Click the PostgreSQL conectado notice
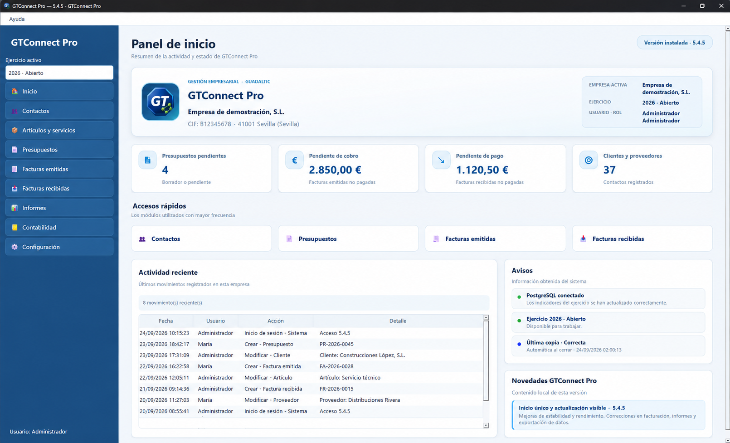730x443 pixels. point(608,299)
